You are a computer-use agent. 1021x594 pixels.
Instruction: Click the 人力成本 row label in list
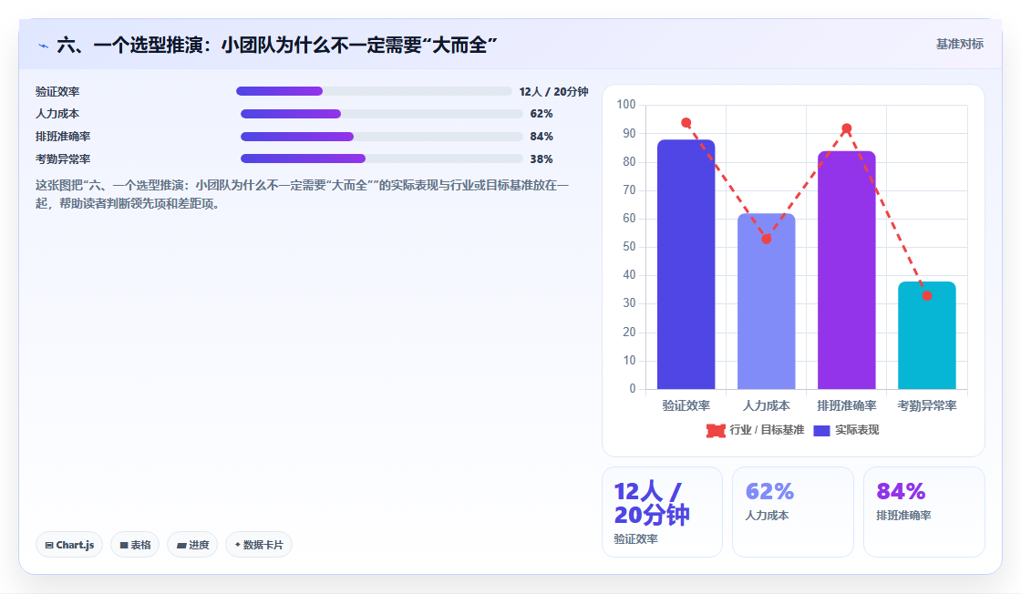tap(57, 114)
